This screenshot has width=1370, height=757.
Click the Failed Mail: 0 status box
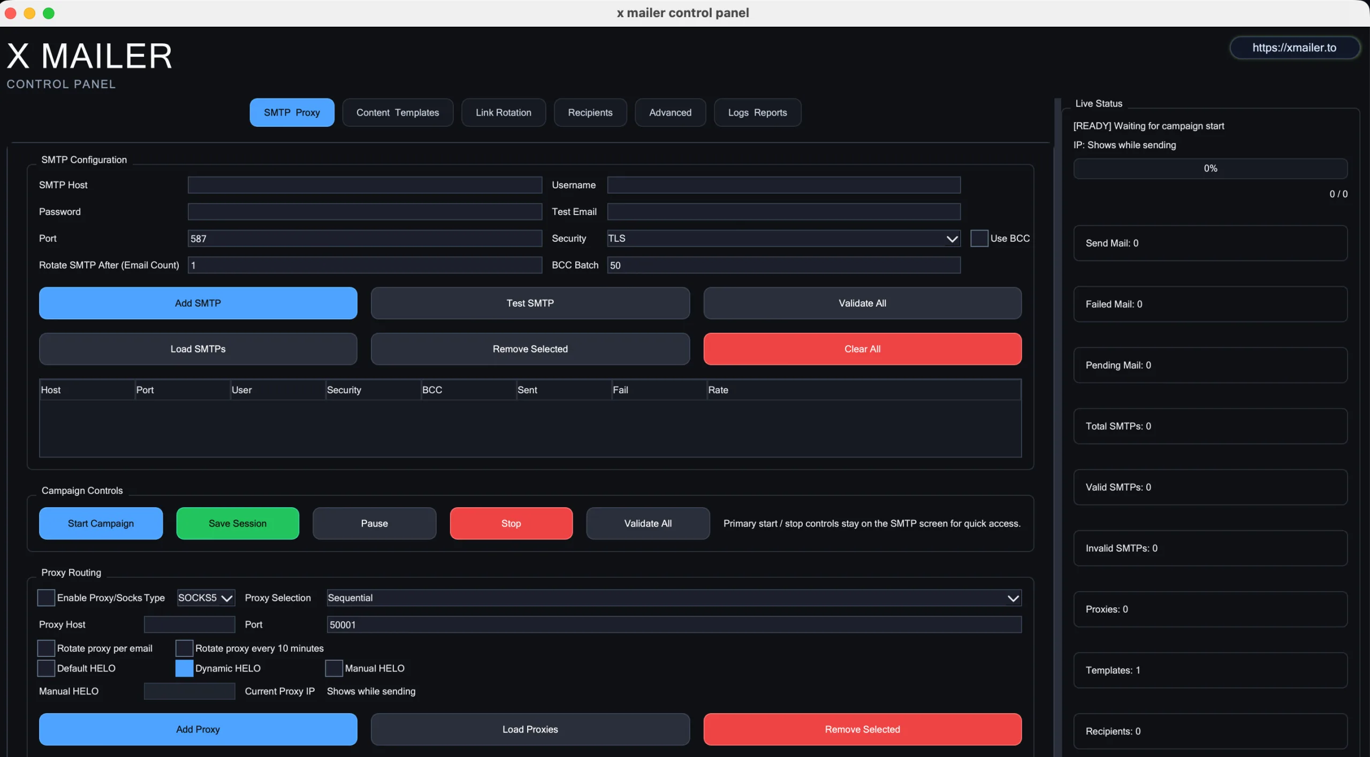pyautogui.click(x=1211, y=304)
